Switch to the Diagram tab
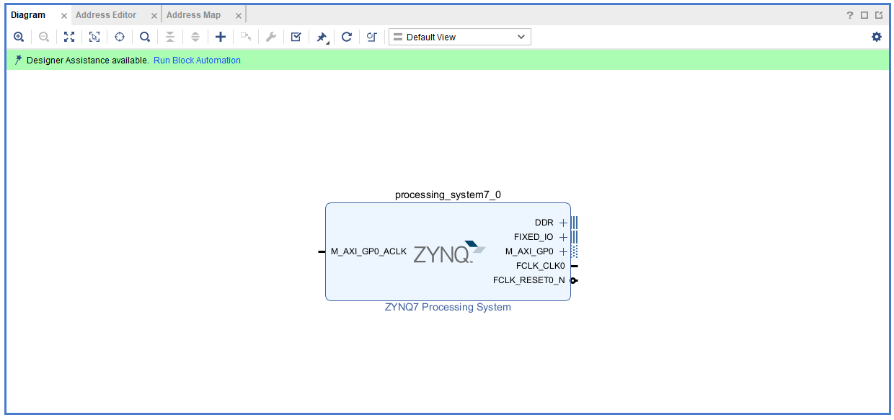This screenshot has width=894, height=420. click(28, 15)
